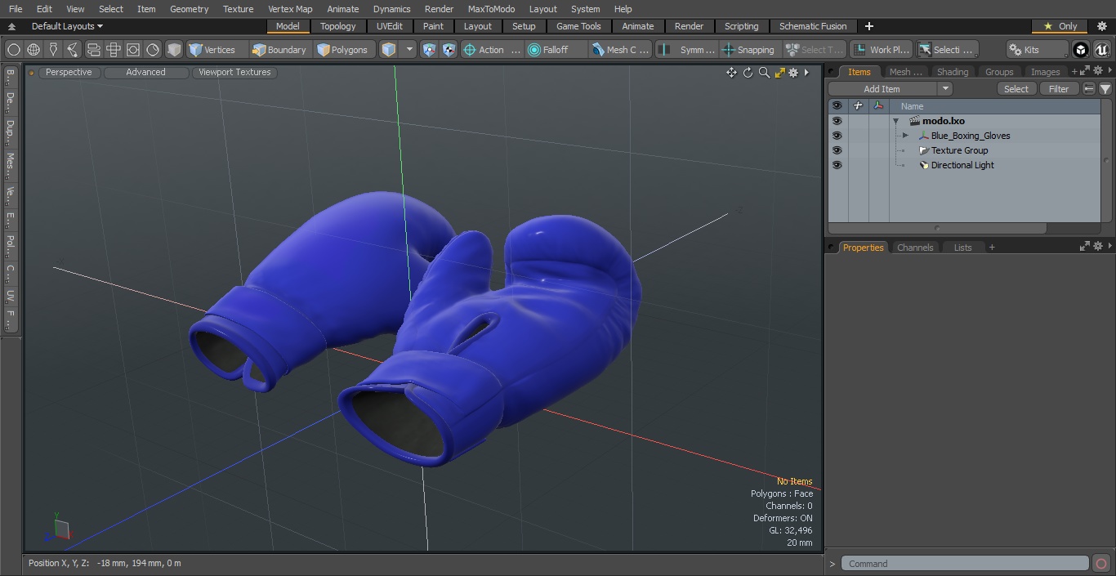1116x576 pixels.
Task: Click the funnel filter icon
Action: click(x=1105, y=89)
